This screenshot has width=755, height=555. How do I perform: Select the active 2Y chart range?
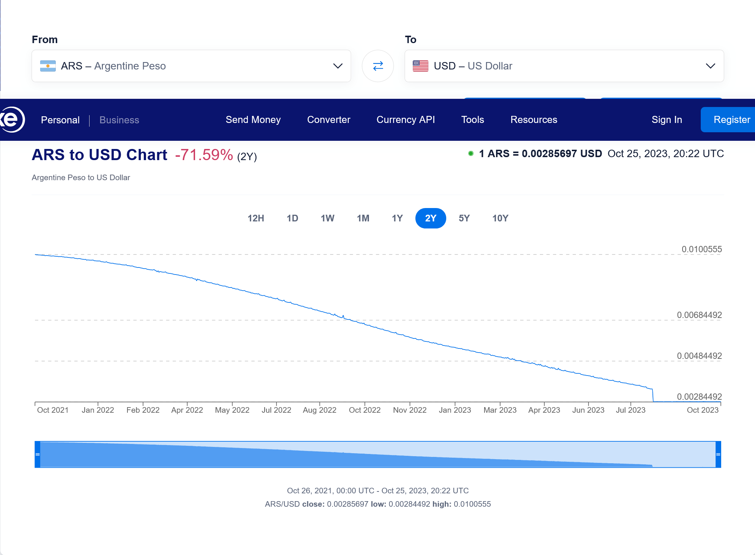[x=431, y=218]
